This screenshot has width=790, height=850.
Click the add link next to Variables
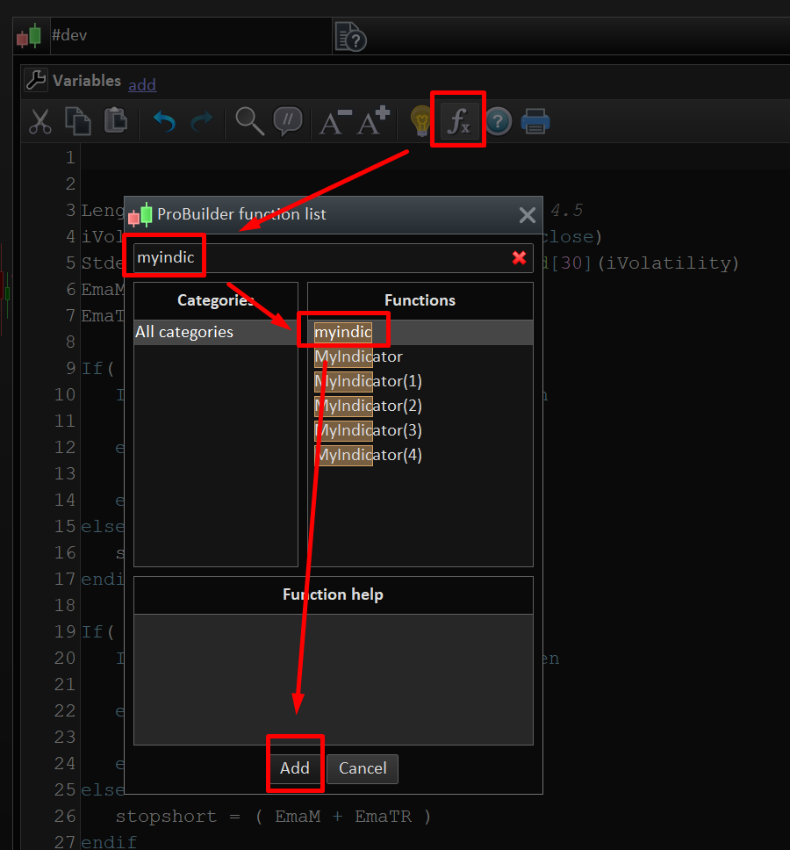point(142,84)
